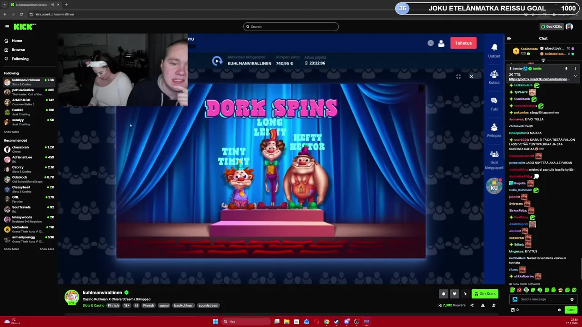Open the Windows Start menu
The width and height of the screenshot is (582, 327).
[x=215, y=322]
